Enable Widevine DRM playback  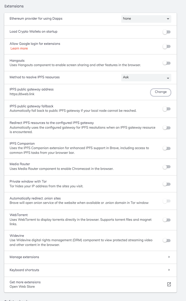(x=166, y=240)
